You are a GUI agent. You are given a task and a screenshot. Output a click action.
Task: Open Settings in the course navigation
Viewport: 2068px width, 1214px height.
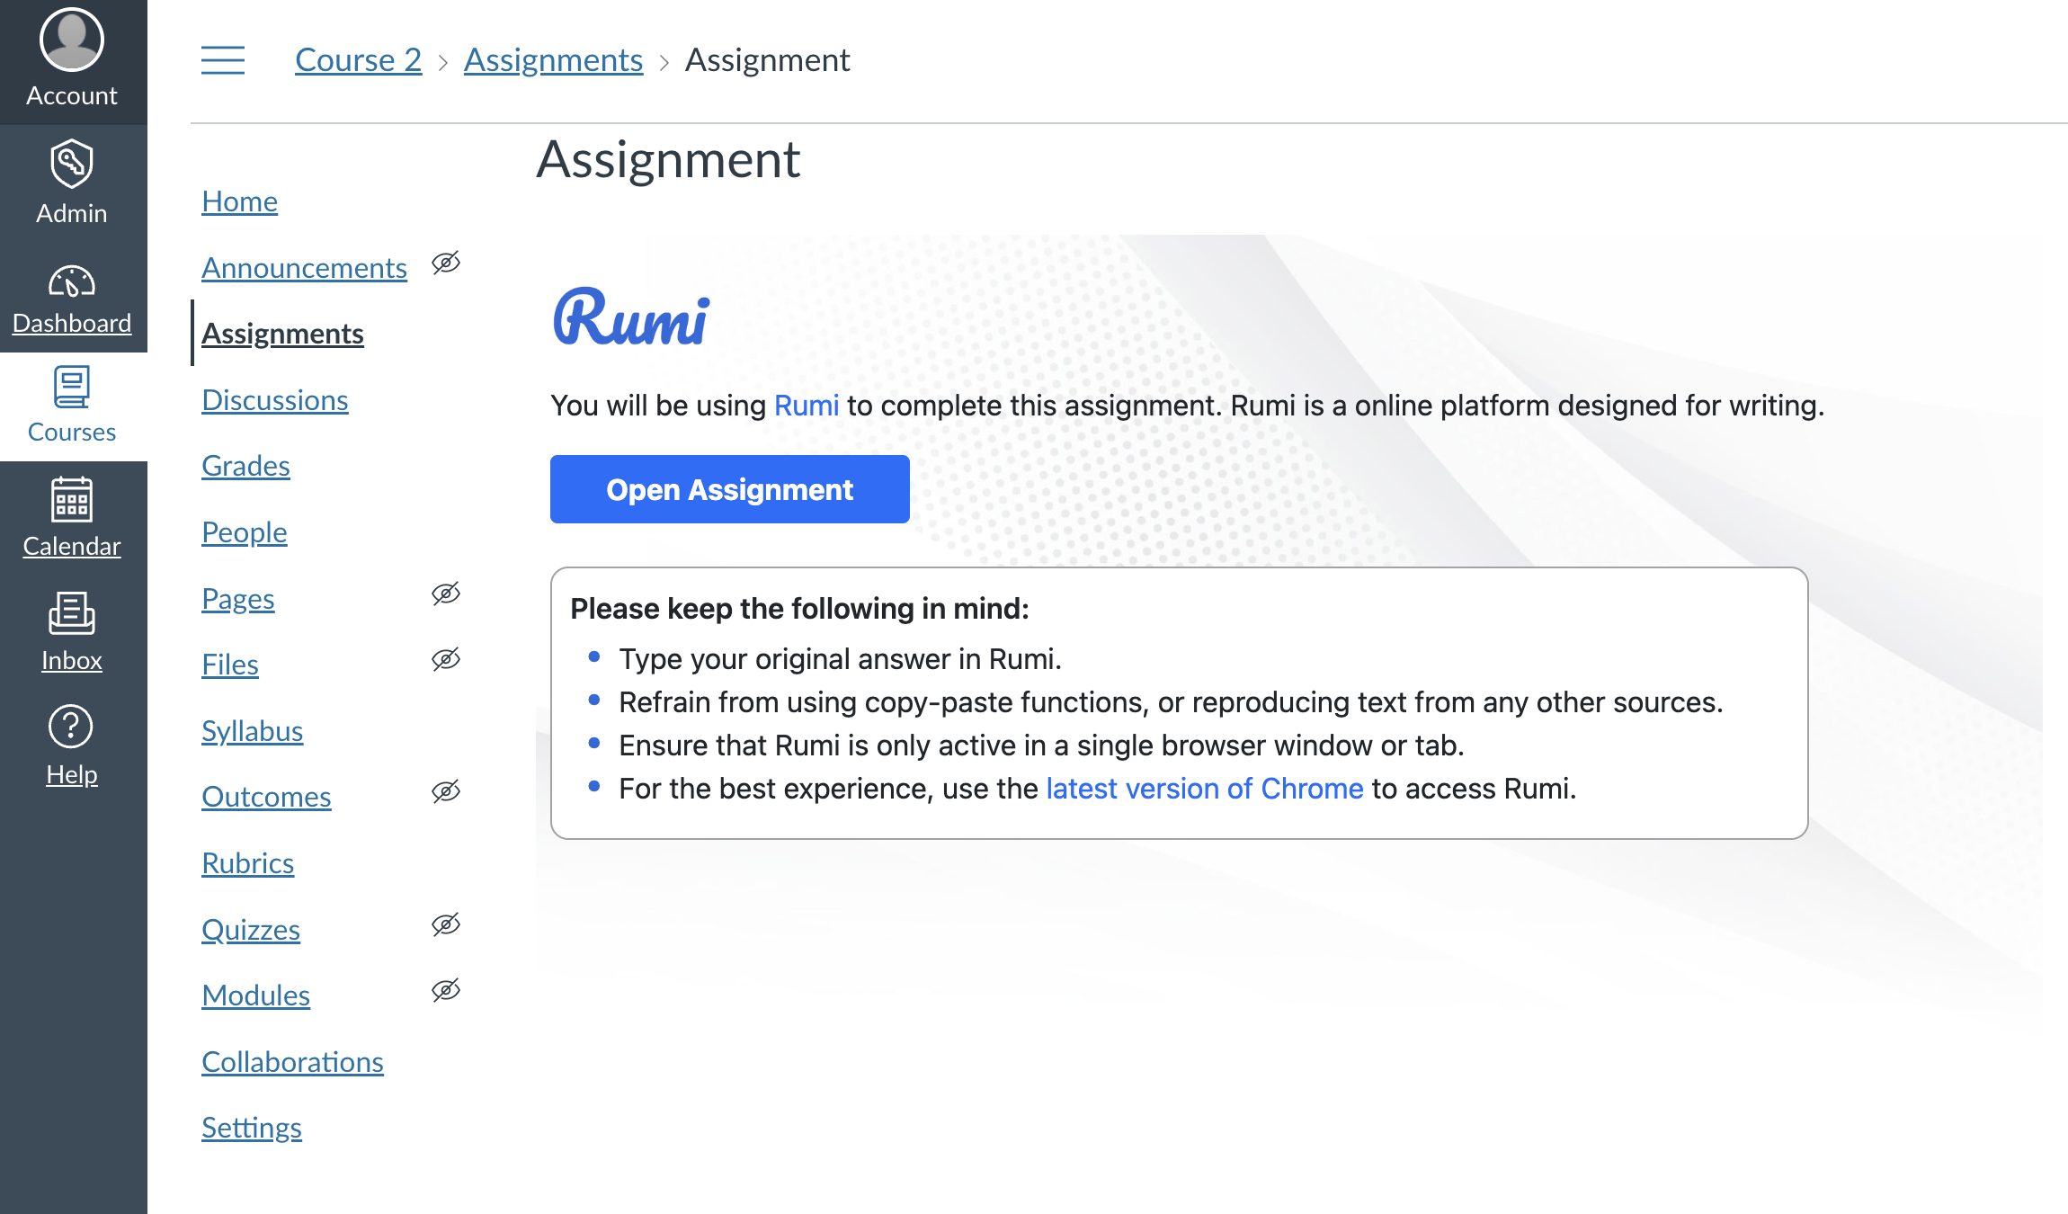click(x=251, y=1128)
